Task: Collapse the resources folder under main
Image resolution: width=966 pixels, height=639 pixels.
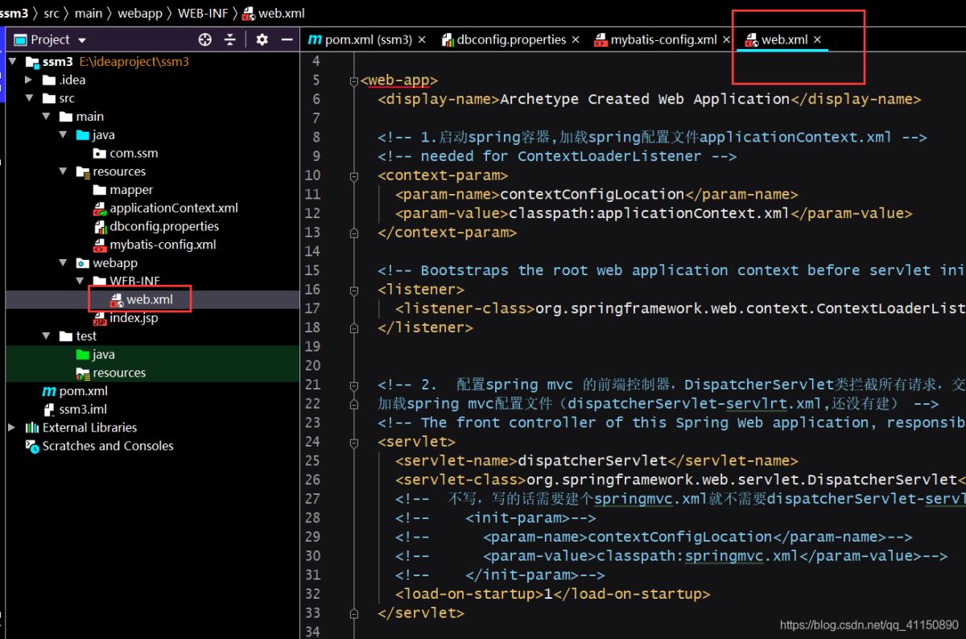Action: 63,171
